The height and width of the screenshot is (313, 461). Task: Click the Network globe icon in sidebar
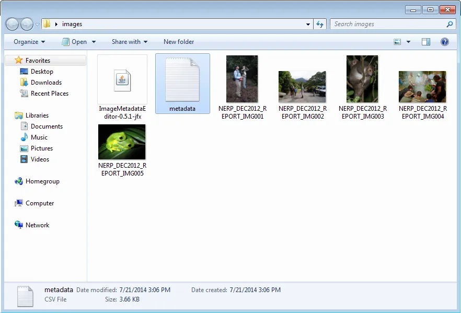coord(18,225)
